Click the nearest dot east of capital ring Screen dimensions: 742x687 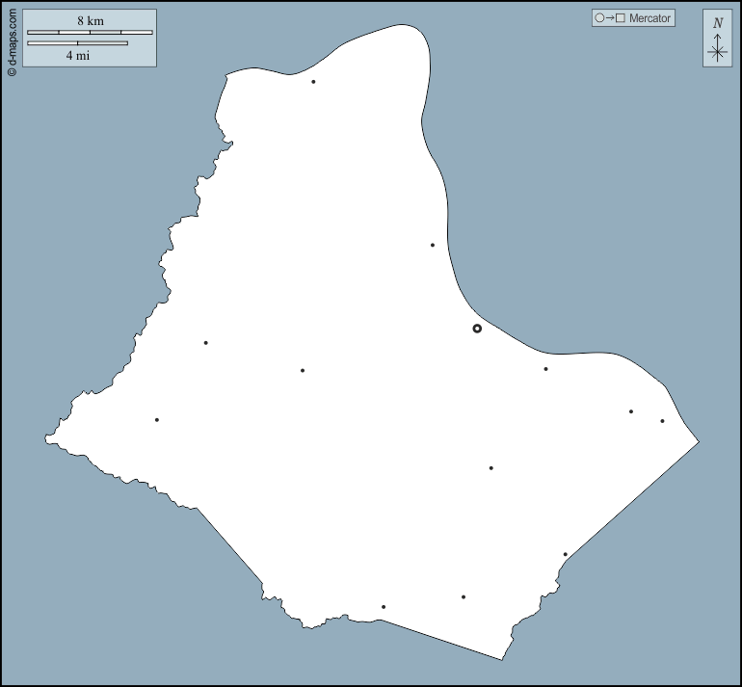point(545,369)
